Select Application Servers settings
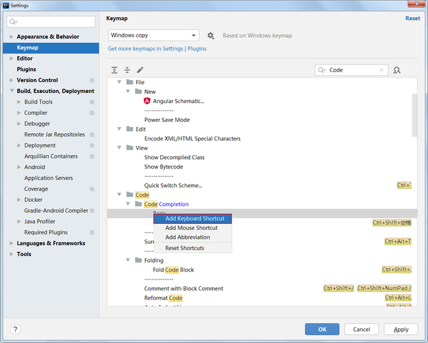Screen dimensions: 428x343 49,178
